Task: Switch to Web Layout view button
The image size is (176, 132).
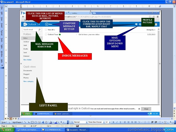Action: (8, 119)
